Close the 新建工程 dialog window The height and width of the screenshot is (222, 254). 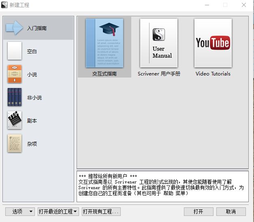pyautogui.click(x=244, y=5)
